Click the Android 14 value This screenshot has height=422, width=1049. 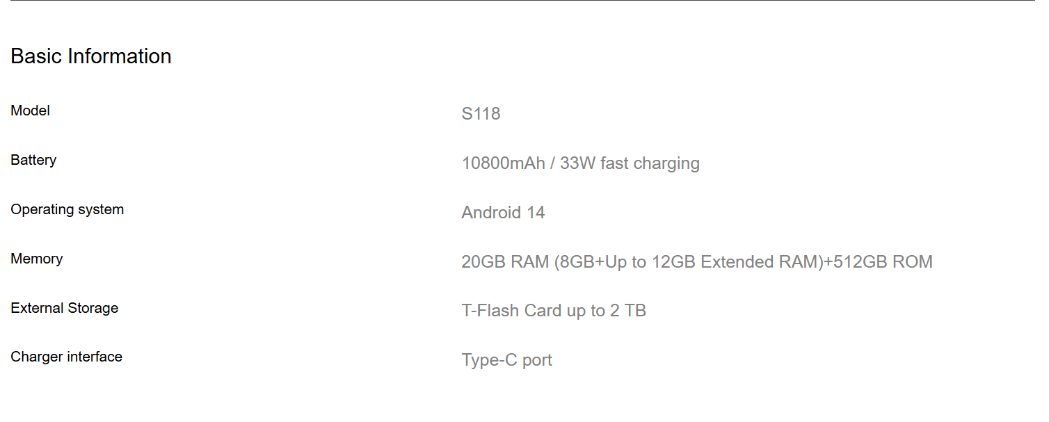[503, 213]
